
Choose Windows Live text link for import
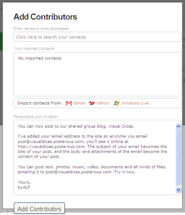135,103
